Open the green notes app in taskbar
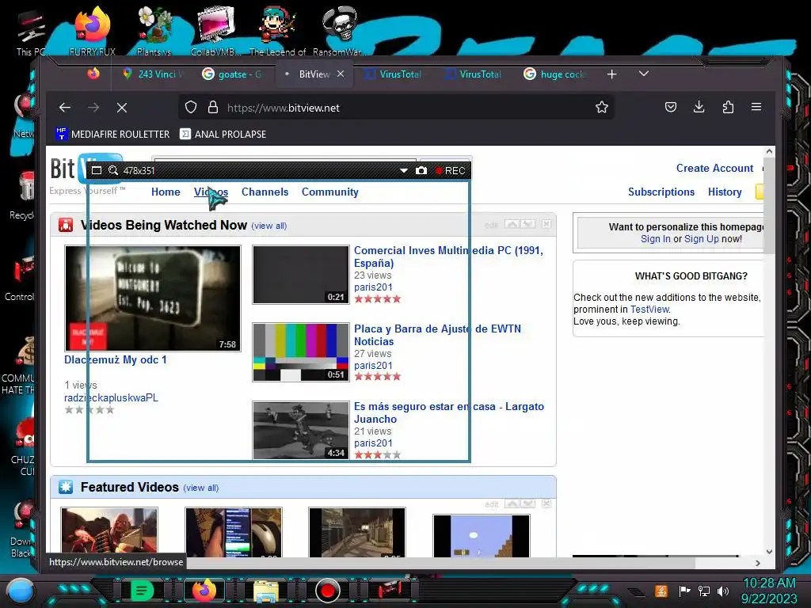The image size is (811, 608). (142, 591)
